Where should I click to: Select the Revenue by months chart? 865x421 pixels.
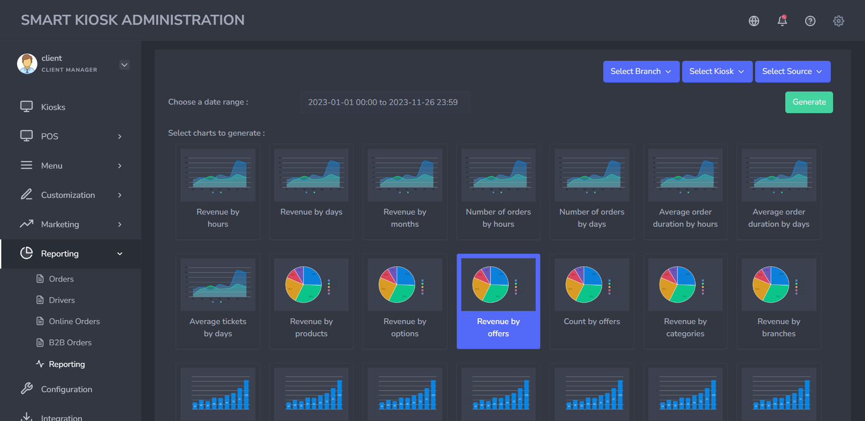405,191
